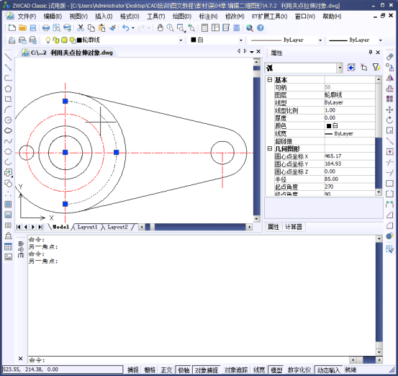The width and height of the screenshot is (398, 376).
Task: Switch to the 计算器 tab
Action: [294, 227]
